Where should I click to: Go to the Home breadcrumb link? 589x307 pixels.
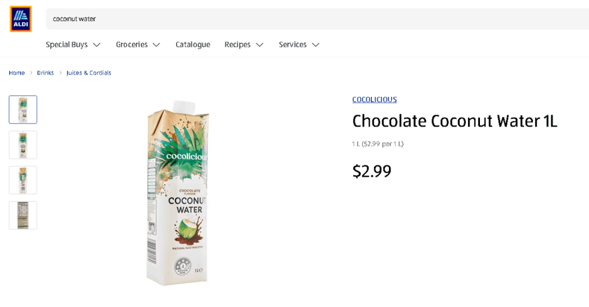pos(17,73)
